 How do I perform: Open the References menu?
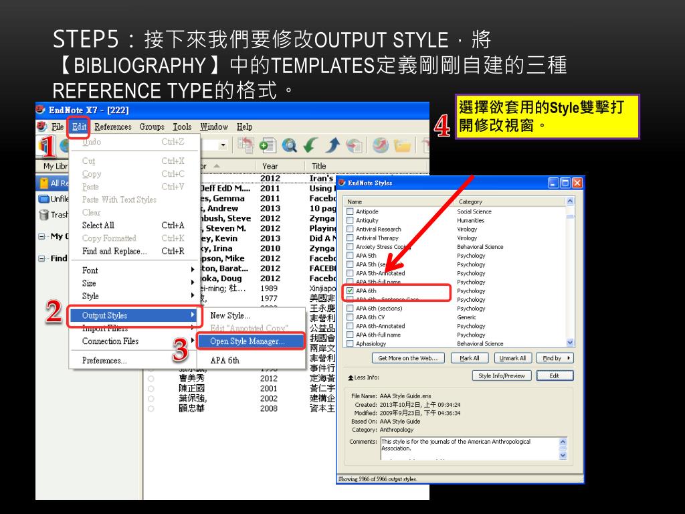112,126
